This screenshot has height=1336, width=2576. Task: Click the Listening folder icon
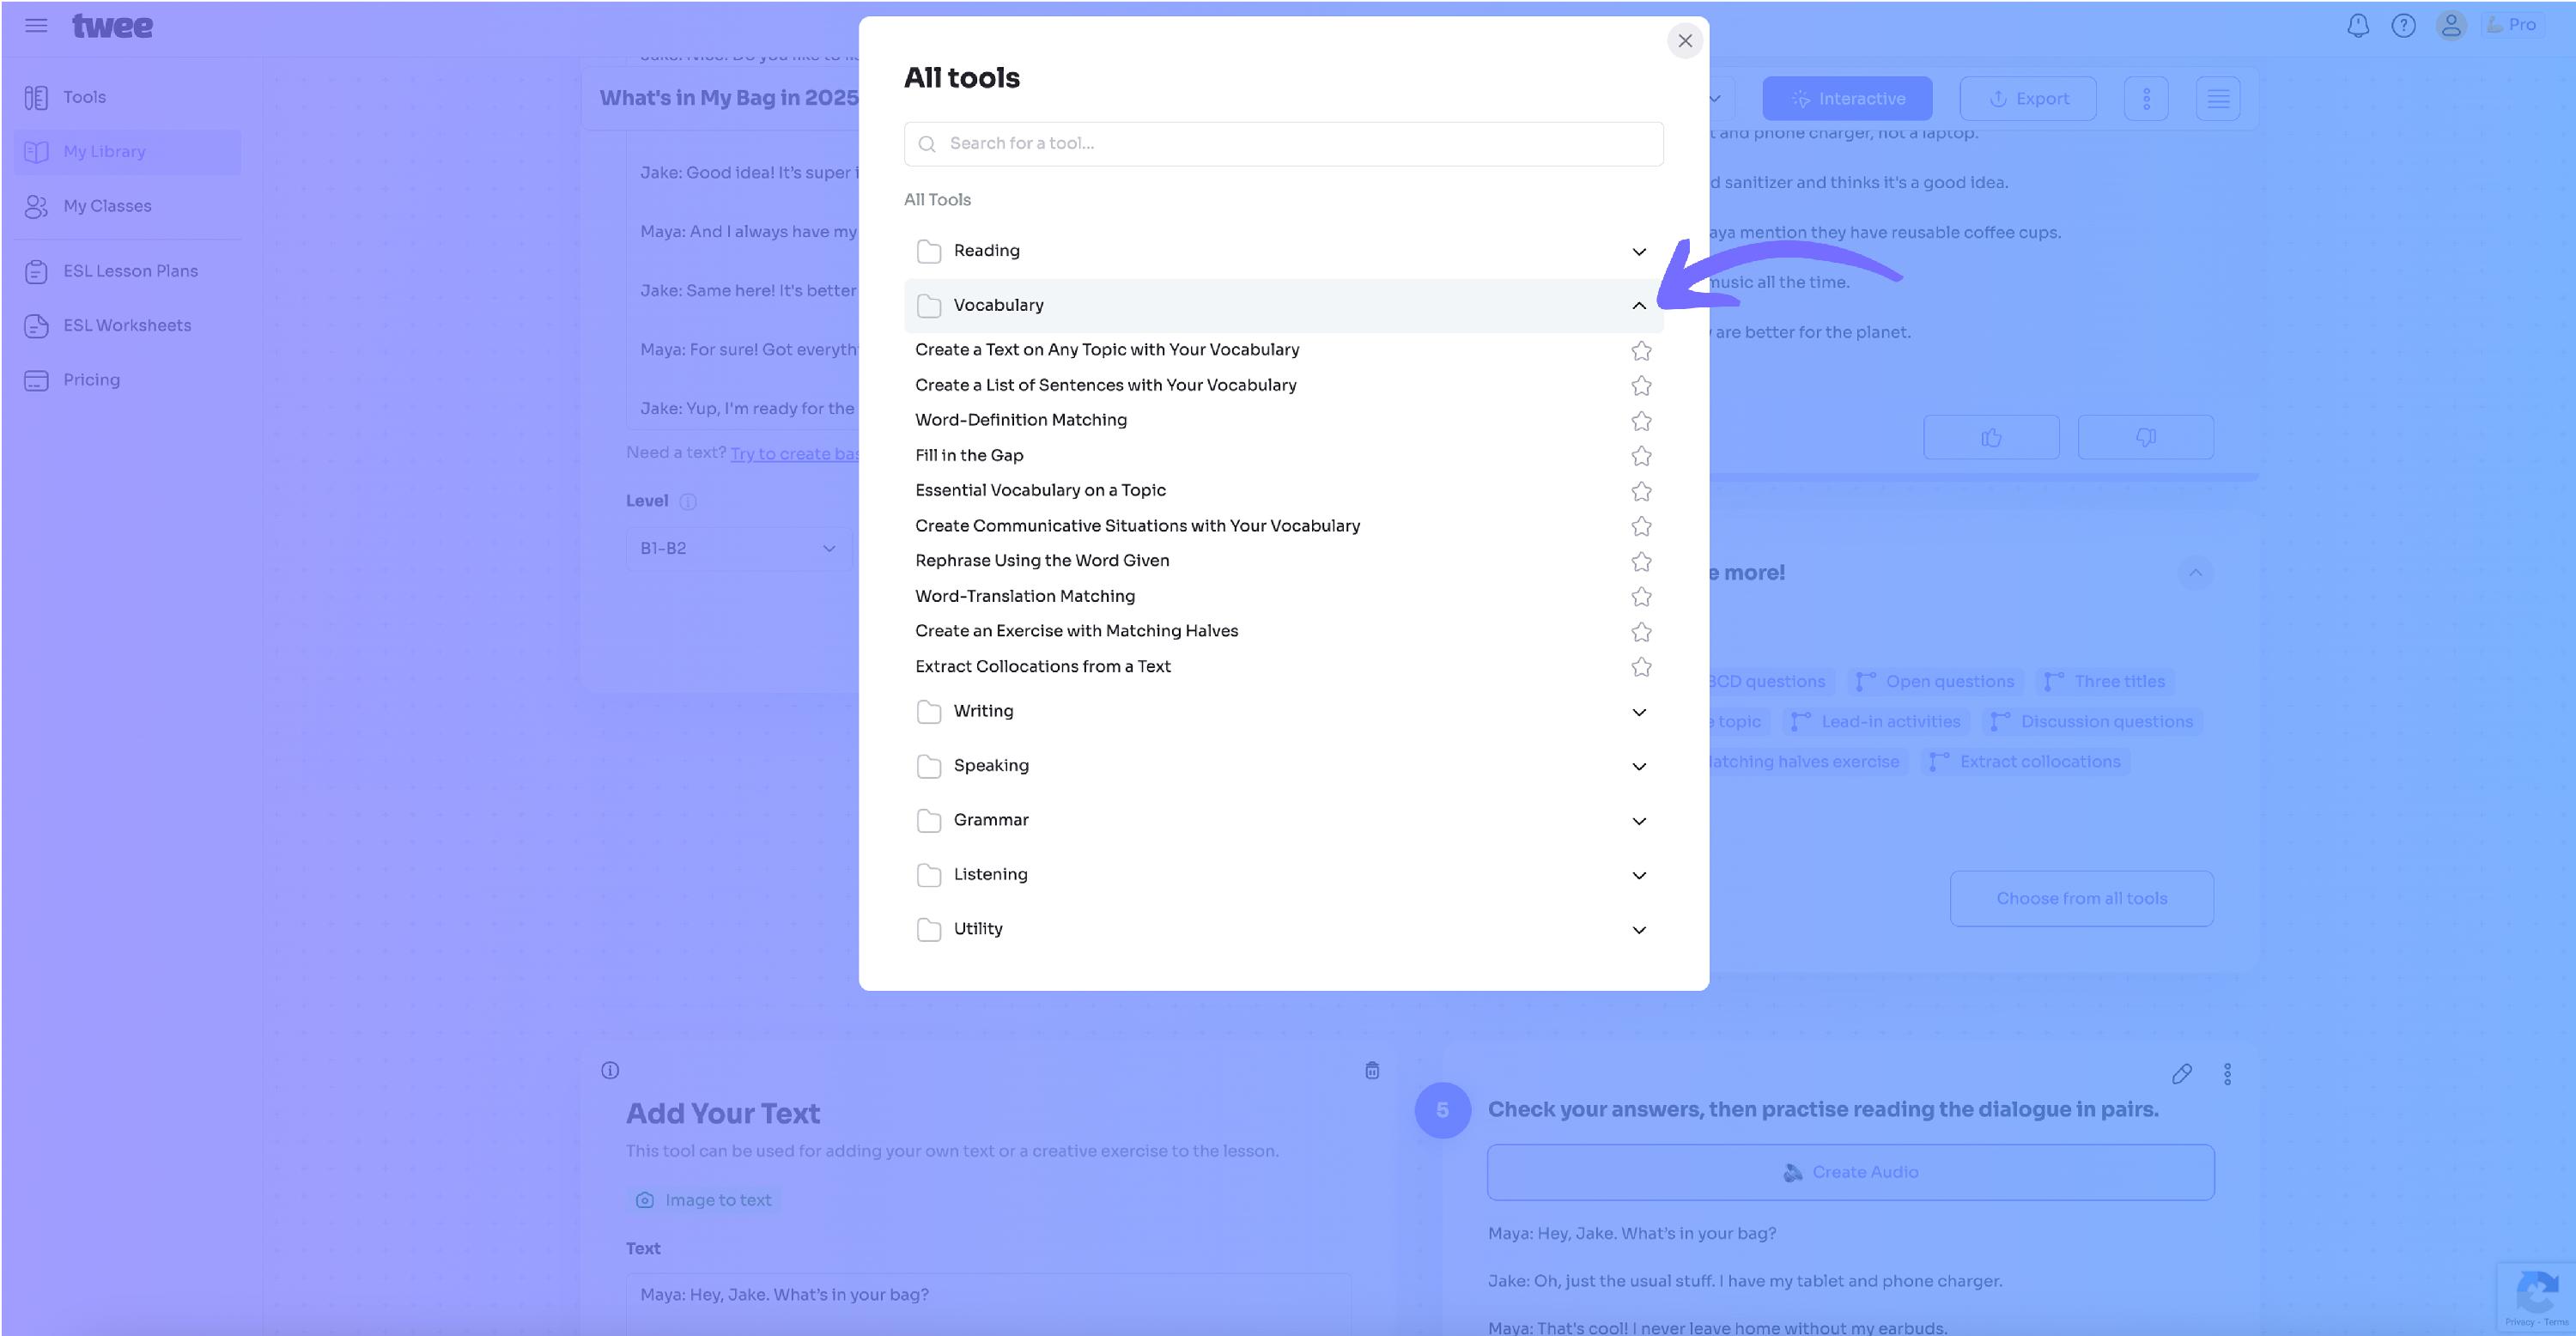pyautogui.click(x=928, y=875)
